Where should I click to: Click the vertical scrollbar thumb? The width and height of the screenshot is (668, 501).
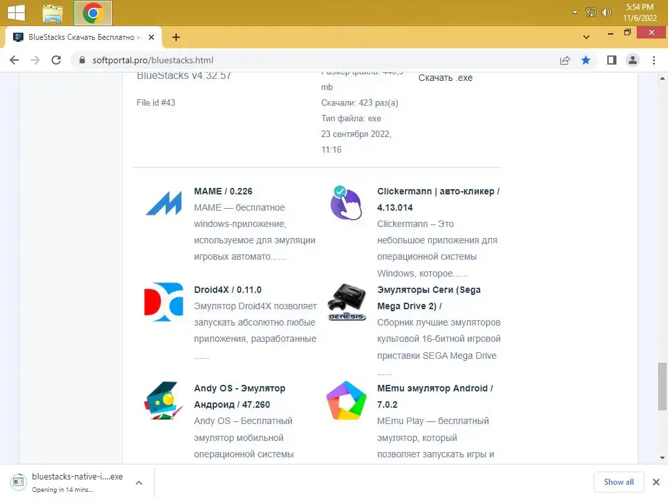tap(662, 386)
